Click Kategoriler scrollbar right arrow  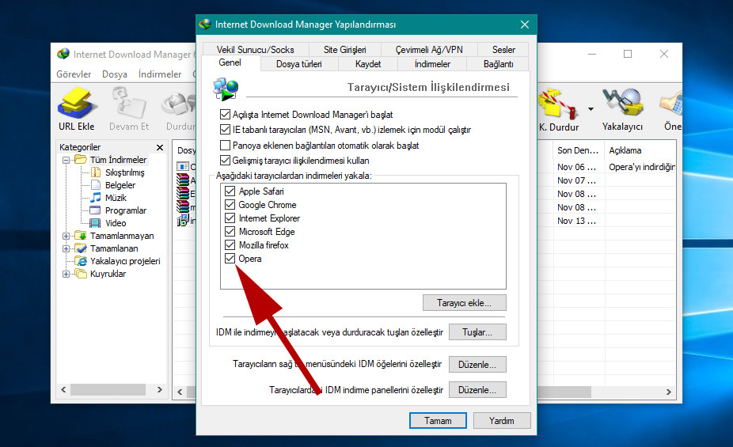coord(159,389)
